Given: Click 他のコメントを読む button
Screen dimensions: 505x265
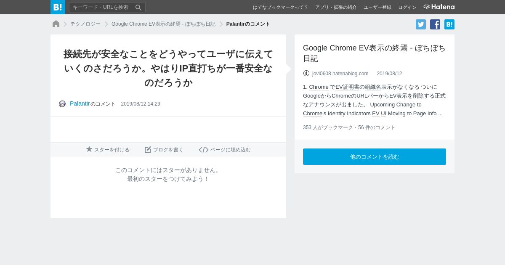Looking at the screenshot, I should point(375,156).
